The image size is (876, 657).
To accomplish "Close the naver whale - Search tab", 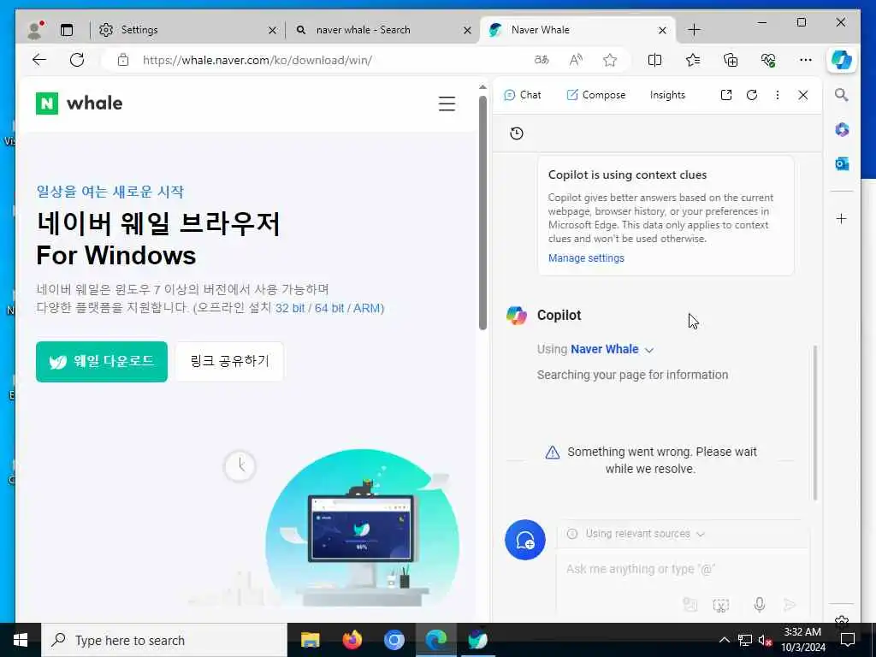I will [x=467, y=30].
